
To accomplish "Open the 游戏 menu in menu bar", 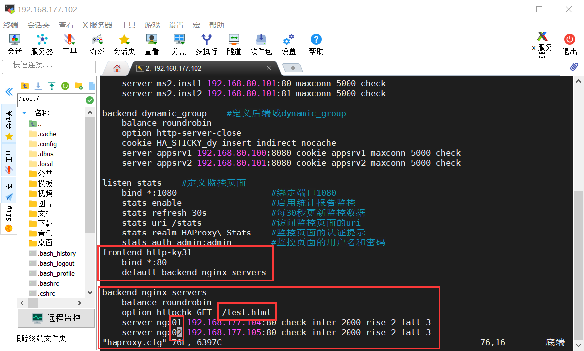I will (152, 25).
